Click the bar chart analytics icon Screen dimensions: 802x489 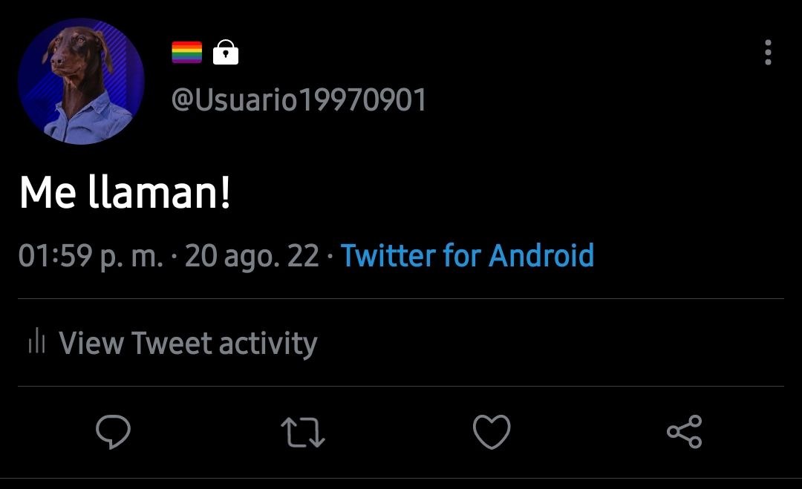tap(37, 341)
